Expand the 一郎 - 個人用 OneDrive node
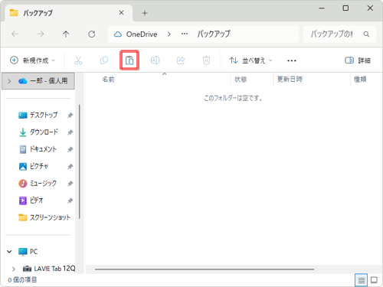 (9, 81)
